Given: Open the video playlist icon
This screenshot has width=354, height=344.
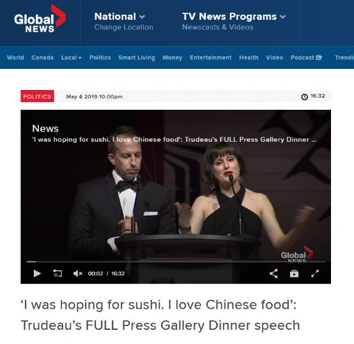Looking at the screenshot, I should coord(294,273).
